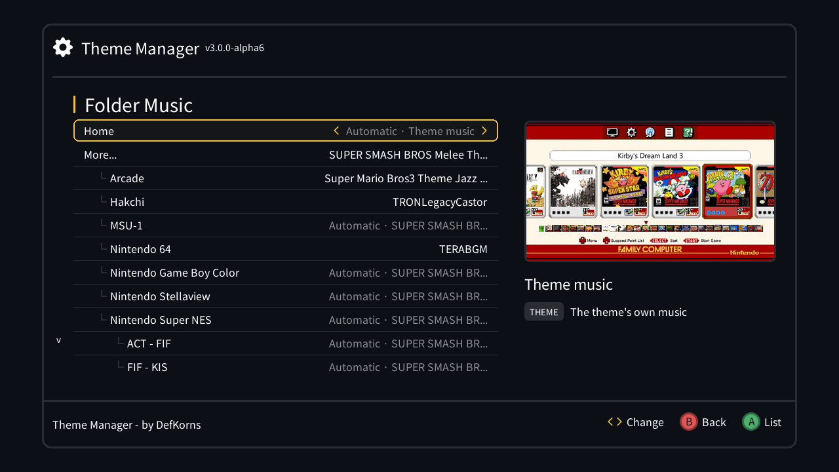Screen dimensions: 839x472
Task: Click the Kirby's Dream Land 3 cover art in preview
Action: (727, 191)
